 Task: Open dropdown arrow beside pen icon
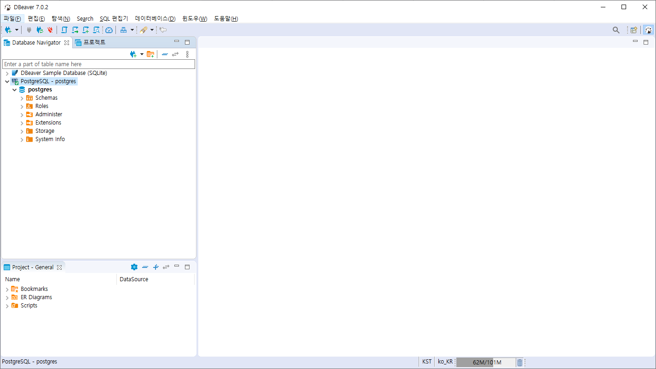(x=152, y=30)
